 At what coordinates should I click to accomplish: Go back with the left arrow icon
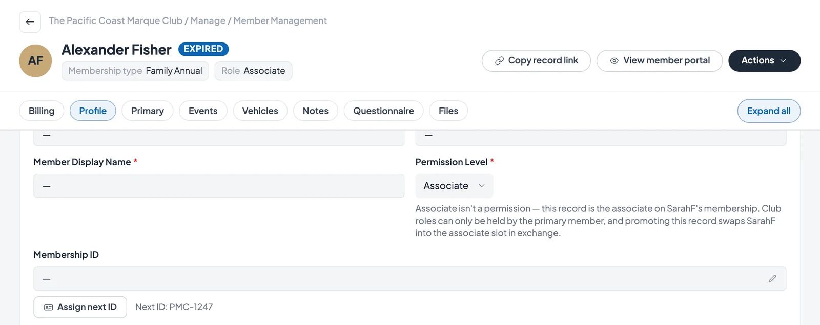coord(30,21)
